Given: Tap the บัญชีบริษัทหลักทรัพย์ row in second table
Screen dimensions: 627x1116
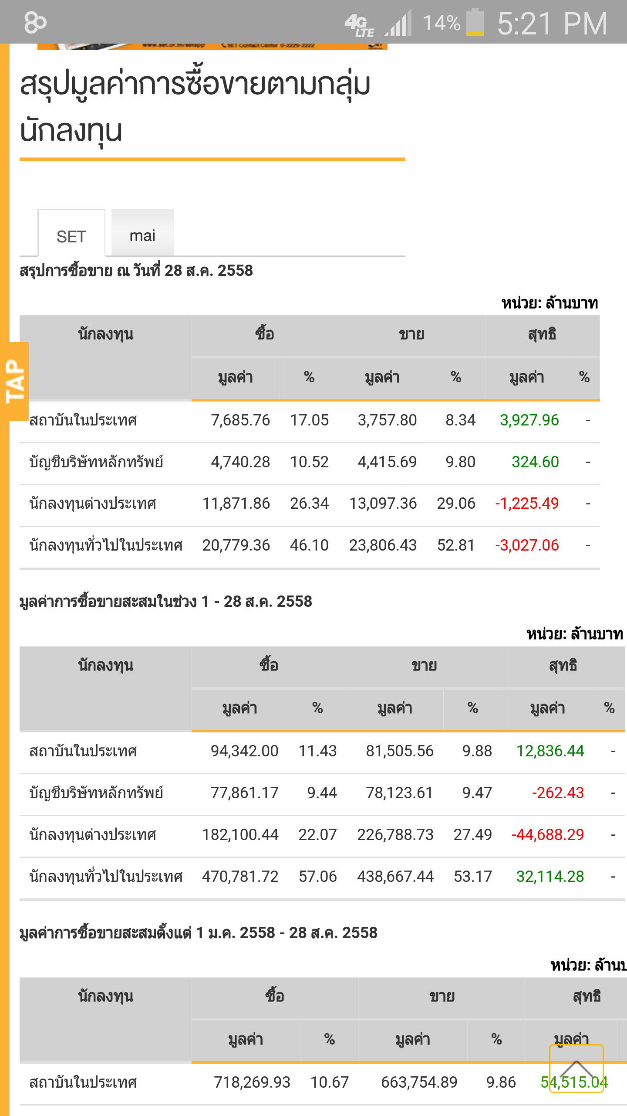Looking at the screenshot, I should (x=322, y=795).
